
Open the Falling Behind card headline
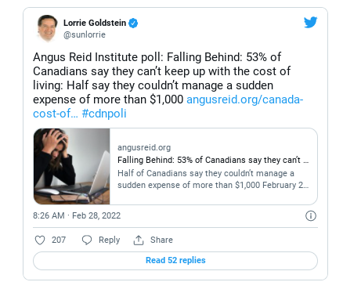point(213,160)
